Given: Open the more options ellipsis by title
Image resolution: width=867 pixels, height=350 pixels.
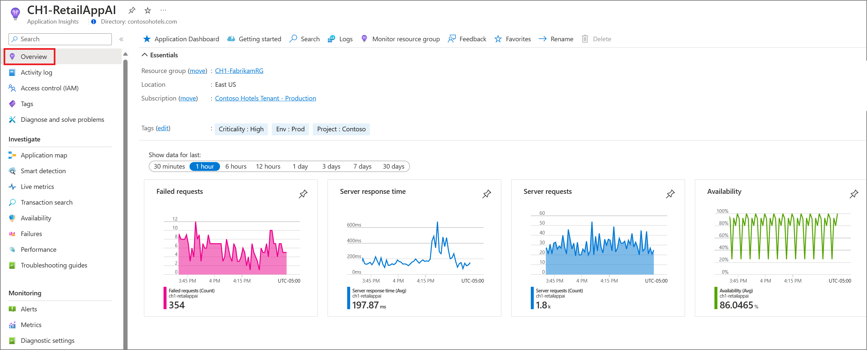Looking at the screenshot, I should (x=163, y=10).
